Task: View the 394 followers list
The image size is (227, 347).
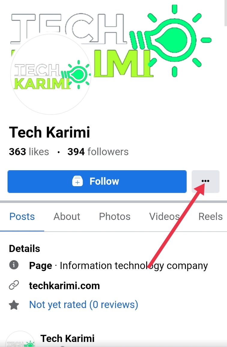Action: point(98,152)
